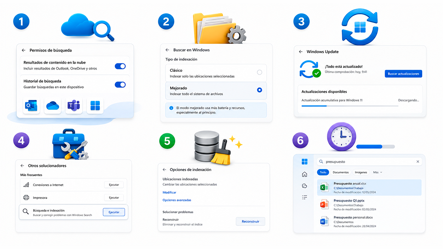Click the Excel icon of Presupuesto anual.xlsx
Image resolution: width=443 pixels, height=249 pixels.
(x=324, y=188)
